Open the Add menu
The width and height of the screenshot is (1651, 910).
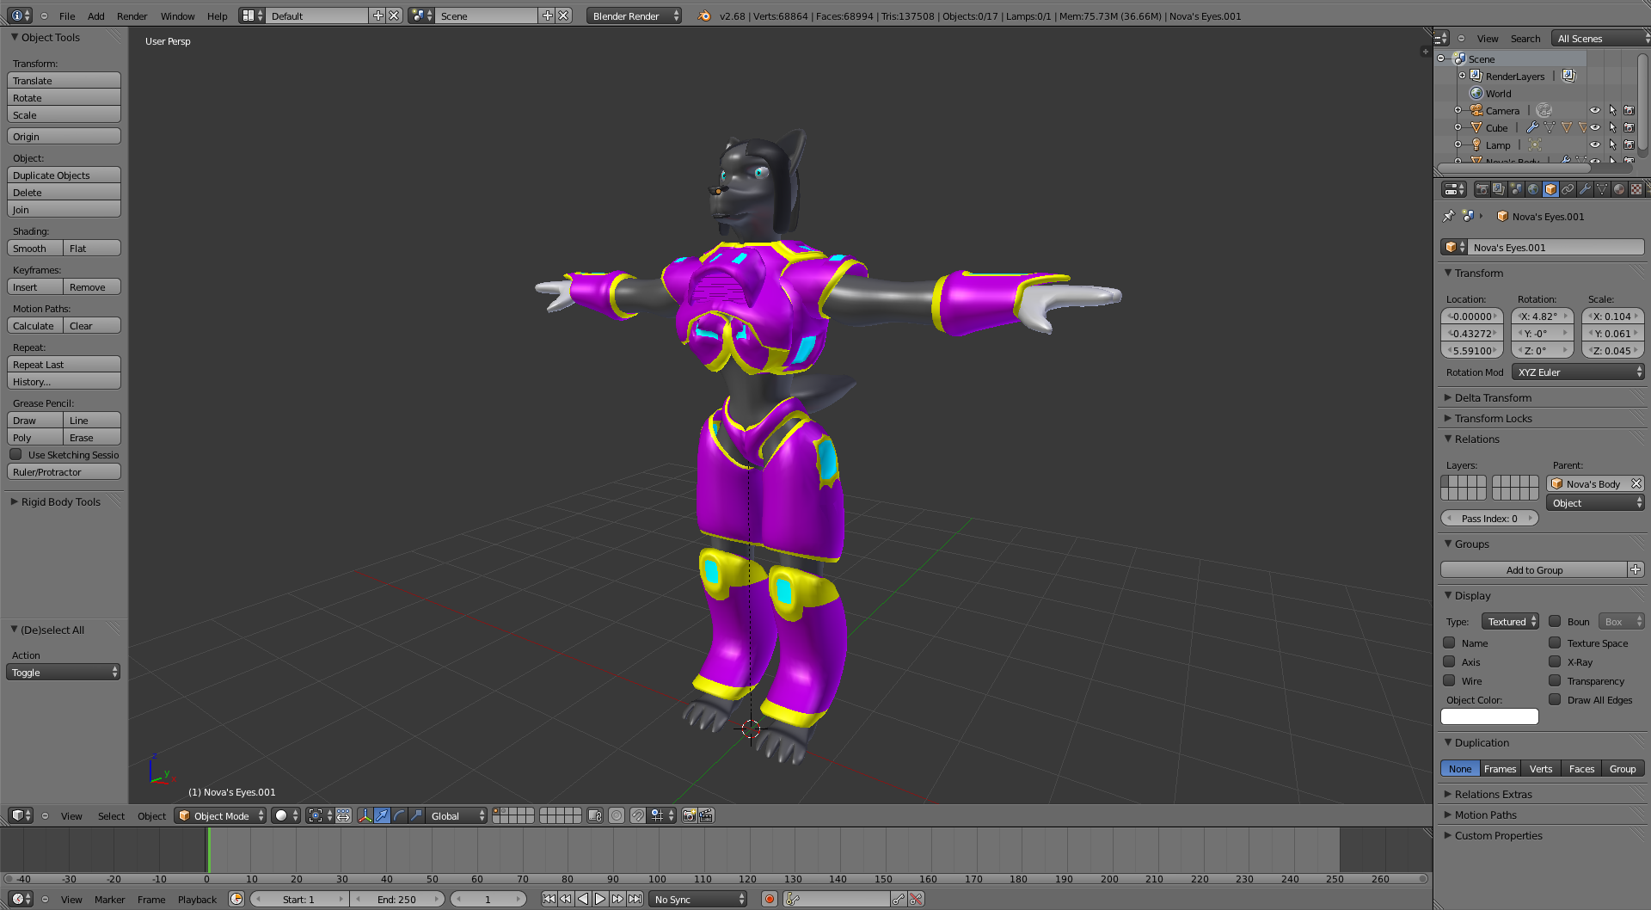[96, 15]
